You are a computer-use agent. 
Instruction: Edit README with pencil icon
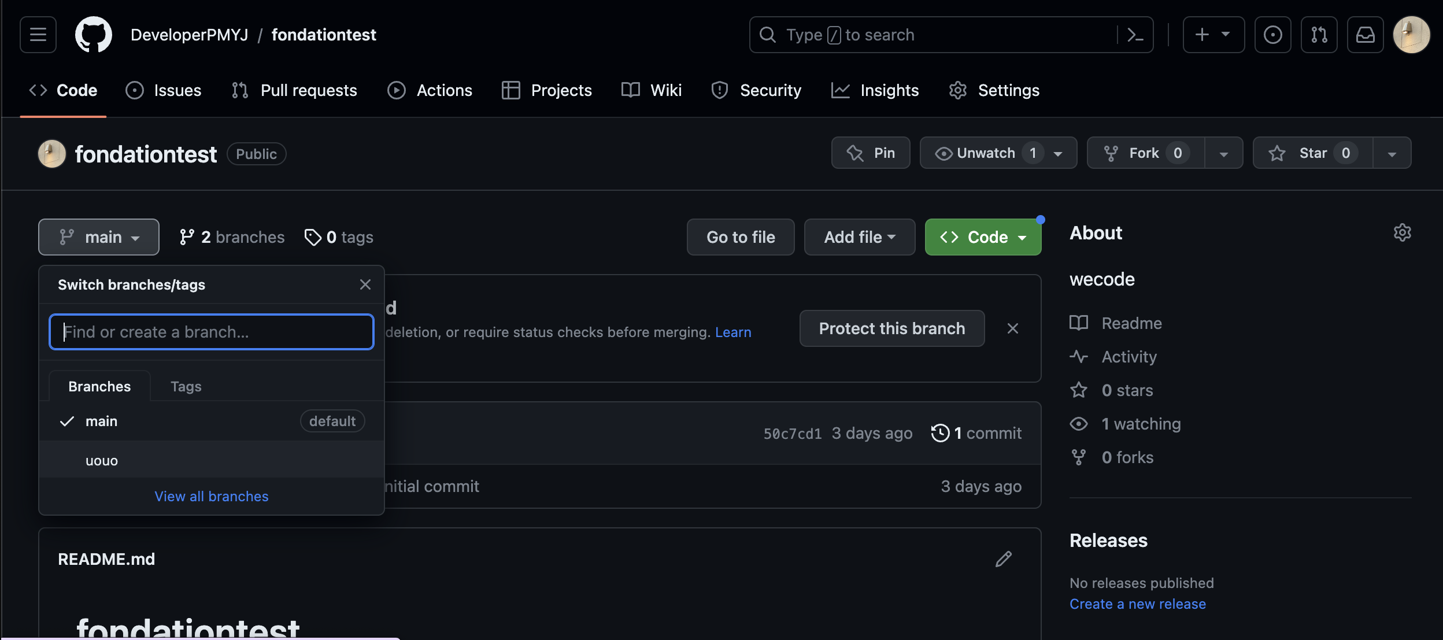(x=1004, y=559)
